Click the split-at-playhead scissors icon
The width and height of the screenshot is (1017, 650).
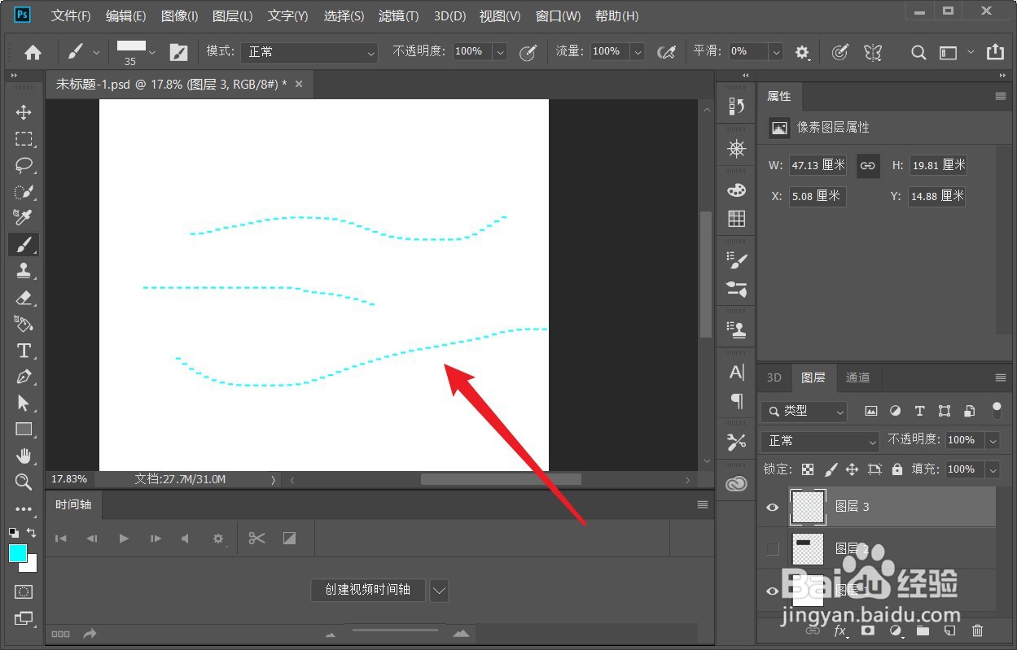tap(257, 538)
